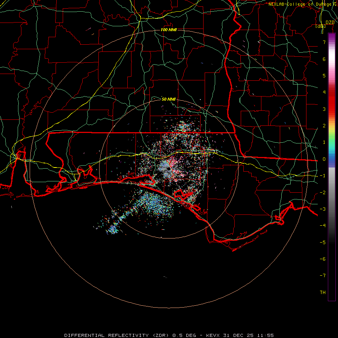Click the "4" value on the color scale
This screenshot has width=338, height=338.
pos(324,92)
